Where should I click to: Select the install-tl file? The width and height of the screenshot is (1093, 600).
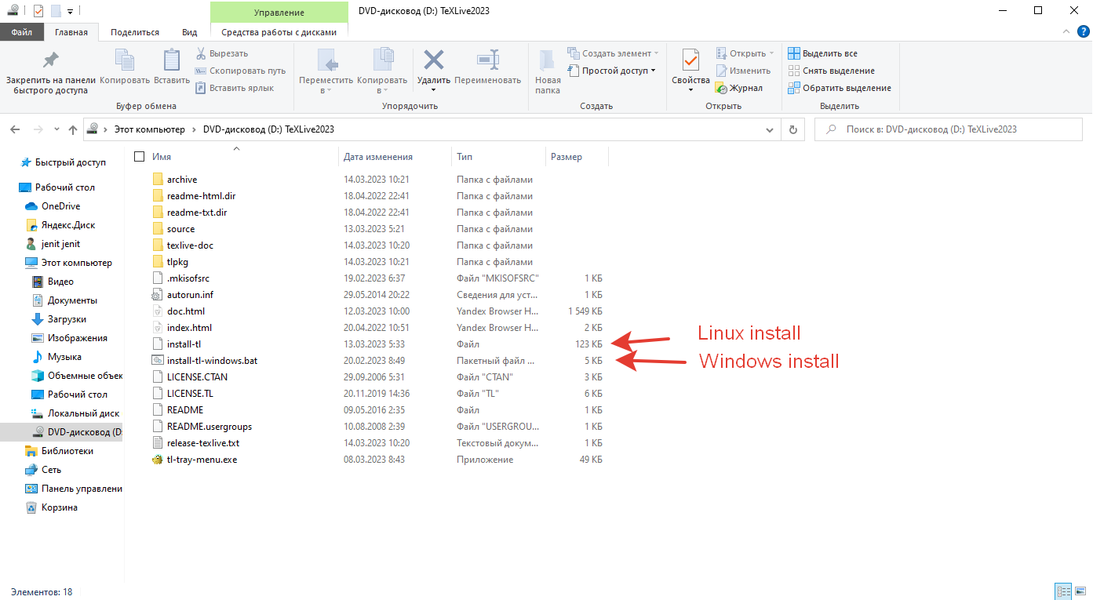184,344
